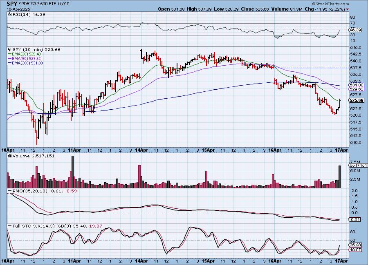Click the 545.0 price axis label
368x265 pixels.
point(356,48)
